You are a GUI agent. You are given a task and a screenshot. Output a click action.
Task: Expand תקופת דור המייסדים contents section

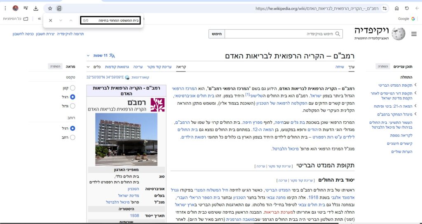click(x=415, y=93)
